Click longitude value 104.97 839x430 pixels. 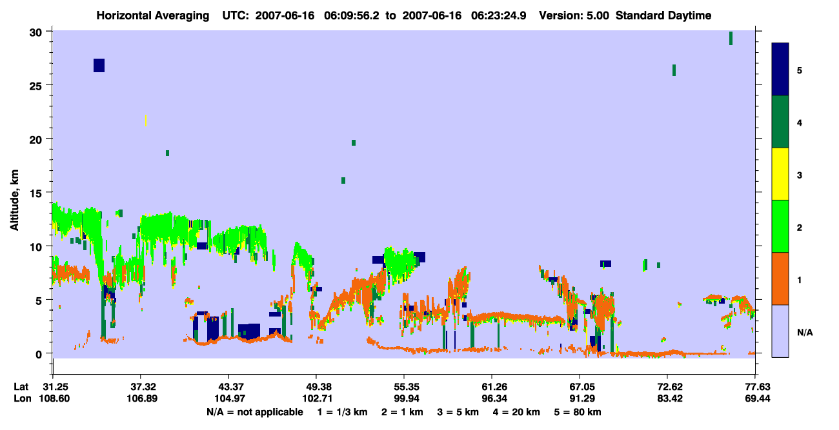(228, 398)
